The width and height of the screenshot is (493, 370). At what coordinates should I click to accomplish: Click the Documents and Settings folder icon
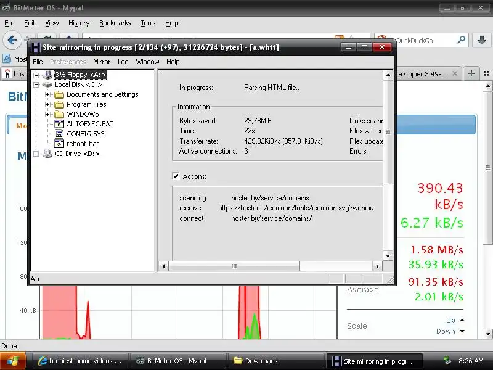59,94
